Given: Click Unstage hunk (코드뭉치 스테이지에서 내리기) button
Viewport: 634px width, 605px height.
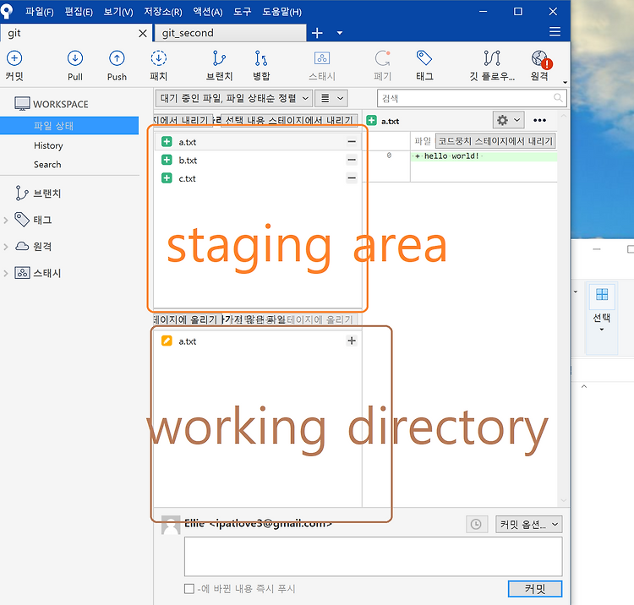Looking at the screenshot, I should click(495, 141).
